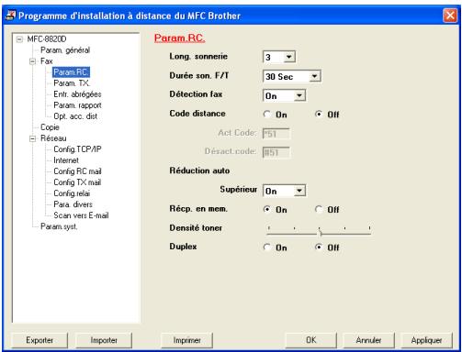Open Config.TCP/IP settings

77,149
